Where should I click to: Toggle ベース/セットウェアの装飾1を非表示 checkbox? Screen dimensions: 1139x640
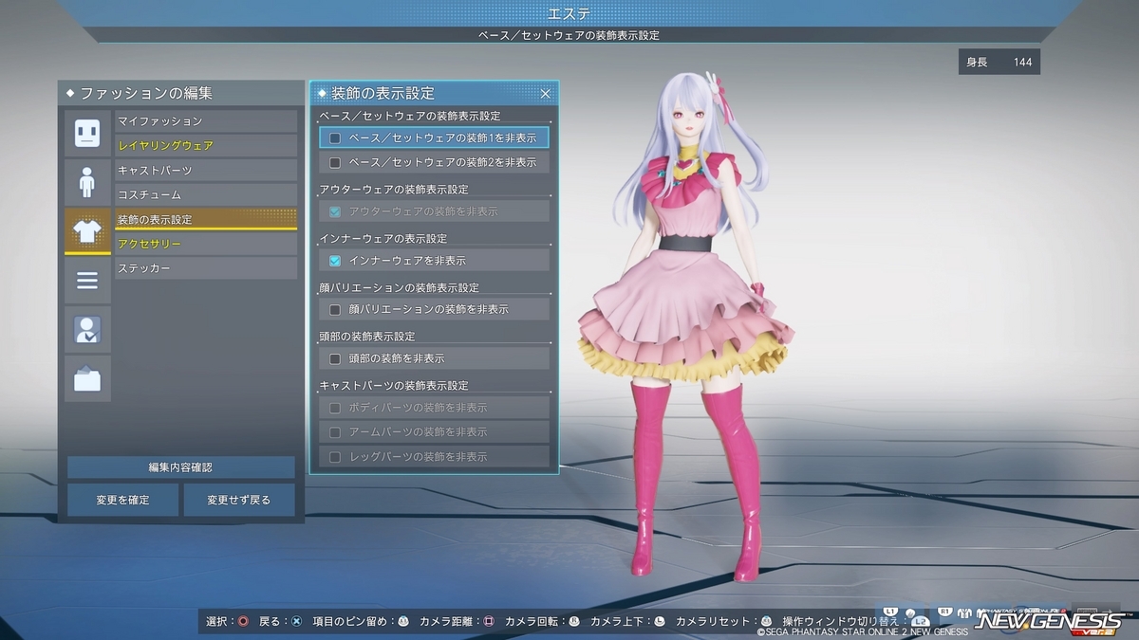click(x=334, y=138)
